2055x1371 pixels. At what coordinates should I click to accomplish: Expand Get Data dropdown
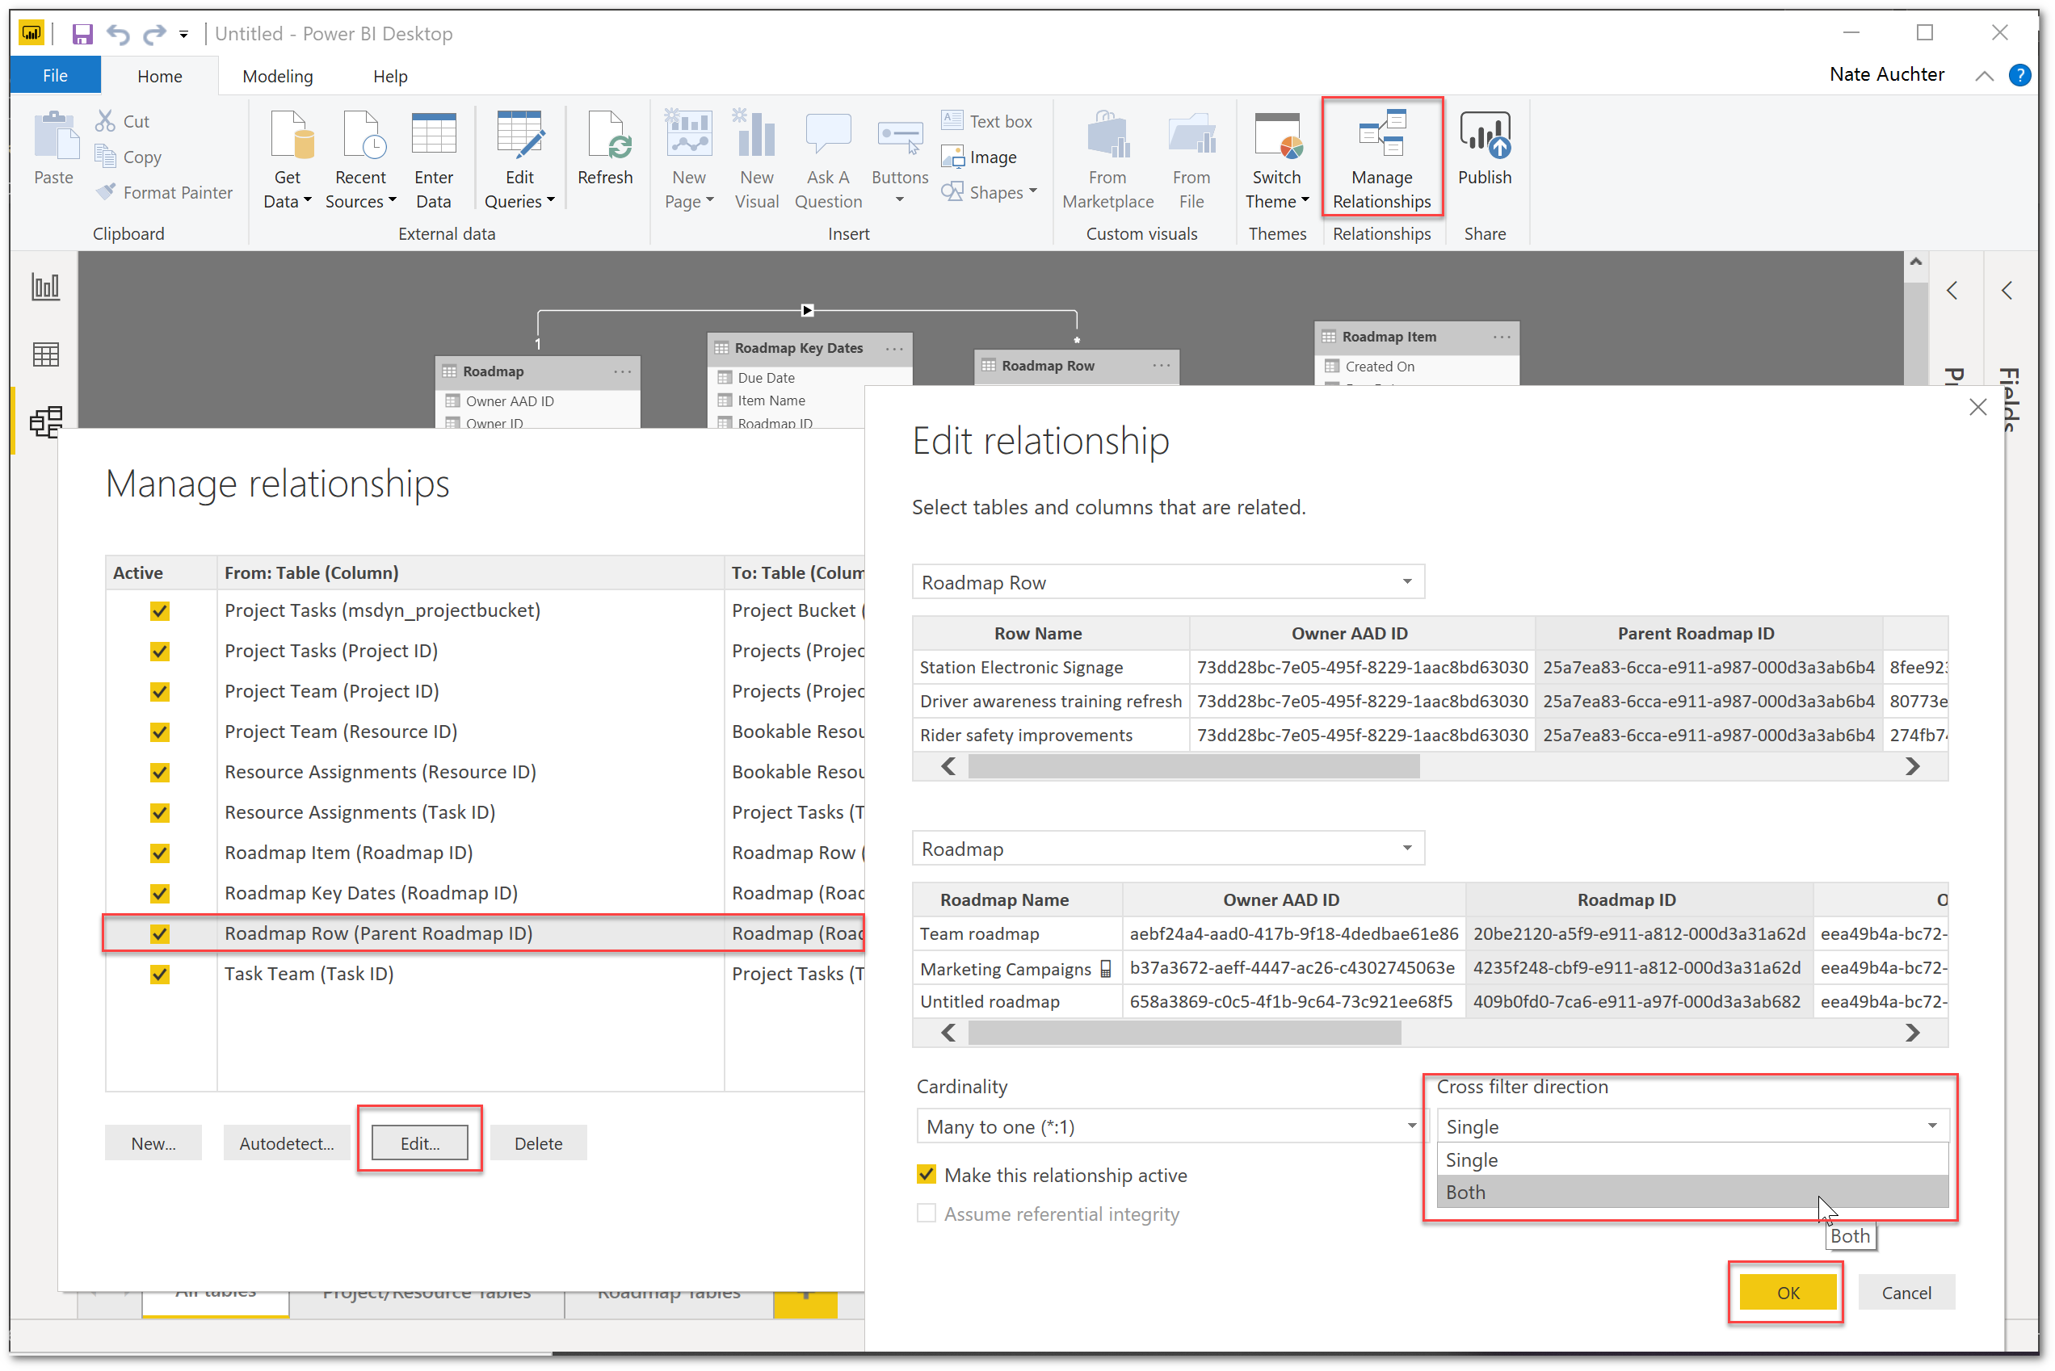point(307,201)
